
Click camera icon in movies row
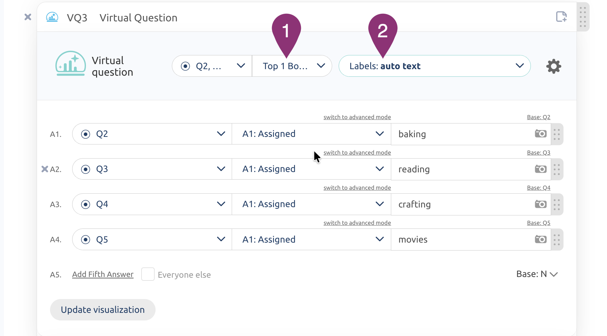[541, 239]
